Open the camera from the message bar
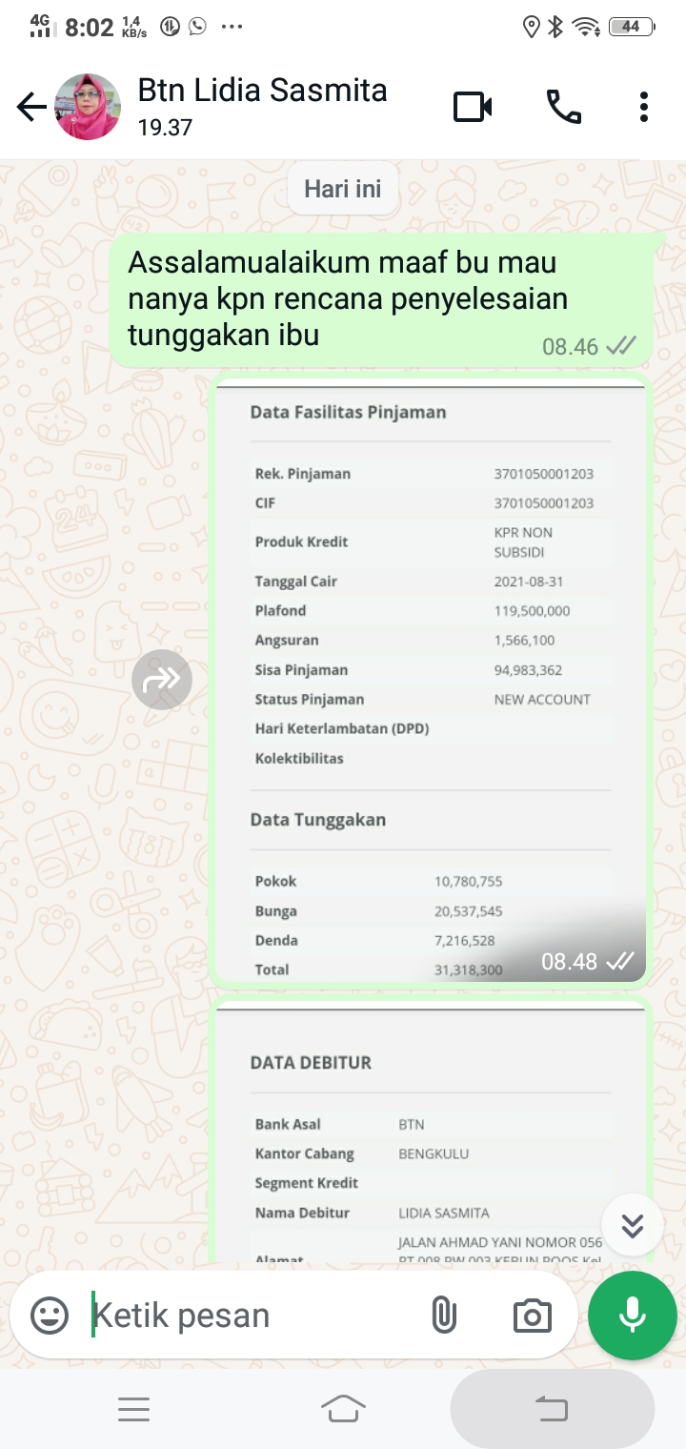The image size is (686, 1449). tap(533, 1314)
